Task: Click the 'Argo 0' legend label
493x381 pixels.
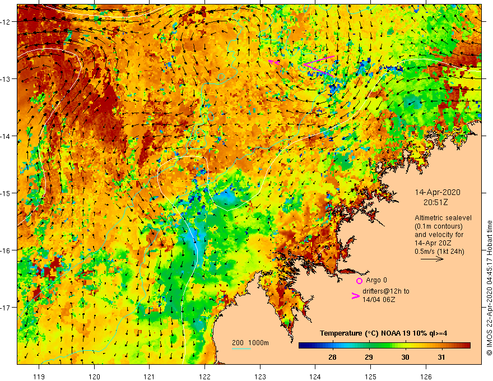Action: click(x=376, y=280)
